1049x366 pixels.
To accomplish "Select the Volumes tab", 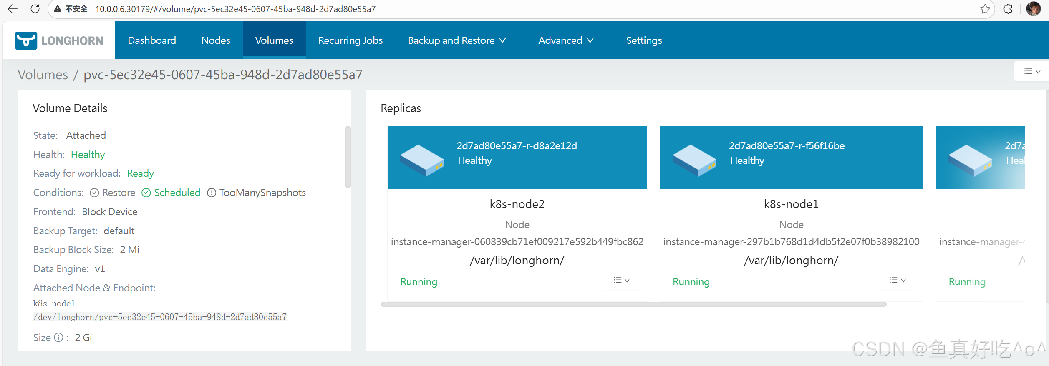I will point(274,40).
